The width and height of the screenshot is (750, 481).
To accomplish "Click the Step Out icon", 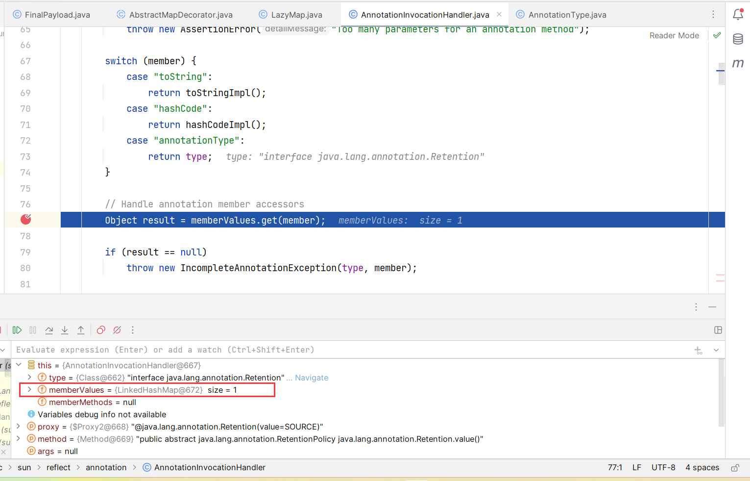I will coord(81,330).
